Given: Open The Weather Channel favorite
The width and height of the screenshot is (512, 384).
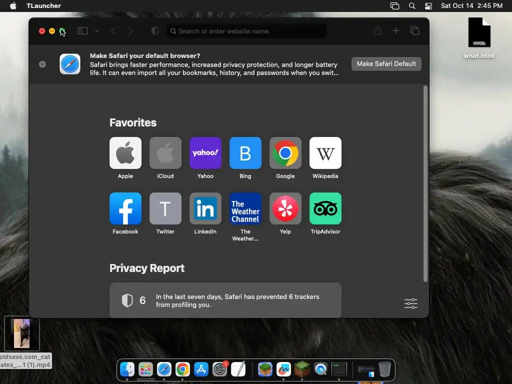Looking at the screenshot, I should (x=245, y=208).
